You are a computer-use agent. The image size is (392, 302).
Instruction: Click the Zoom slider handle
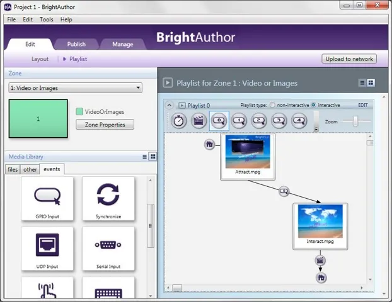click(x=355, y=121)
